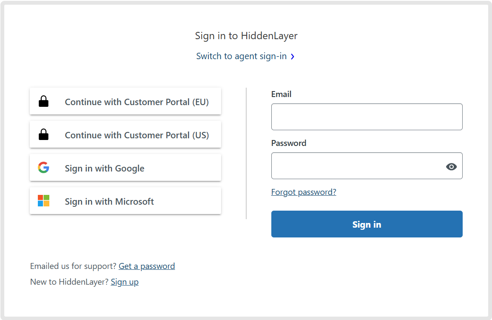This screenshot has width=492, height=320.
Task: Click the lock icon for Customer Portal (EU)
Action: 43,101
